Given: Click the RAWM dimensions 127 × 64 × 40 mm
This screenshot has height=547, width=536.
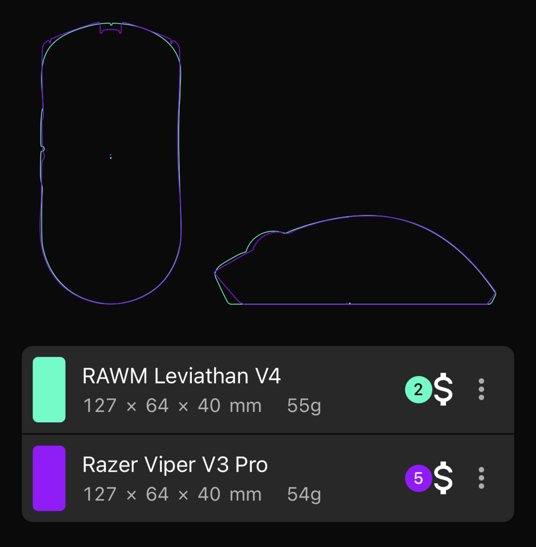Looking at the screenshot, I should [x=173, y=406].
